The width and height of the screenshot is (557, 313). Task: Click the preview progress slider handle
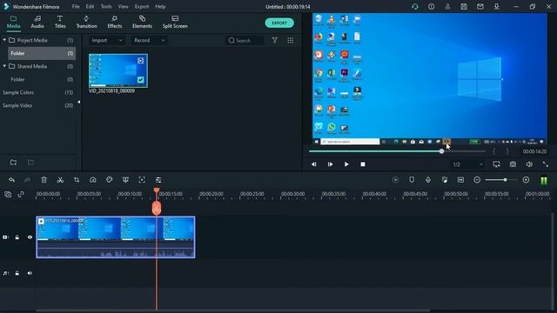coord(441,151)
